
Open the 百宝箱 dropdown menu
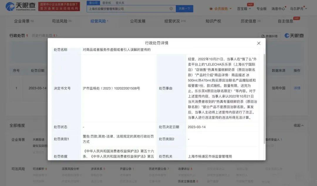(244, 9)
